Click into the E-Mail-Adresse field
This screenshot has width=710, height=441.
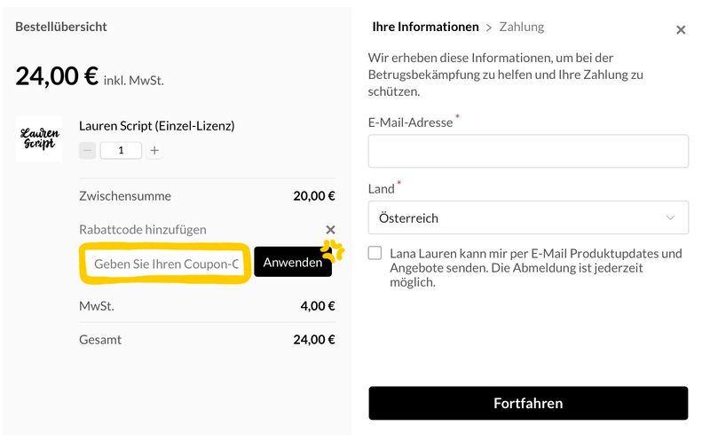point(528,151)
